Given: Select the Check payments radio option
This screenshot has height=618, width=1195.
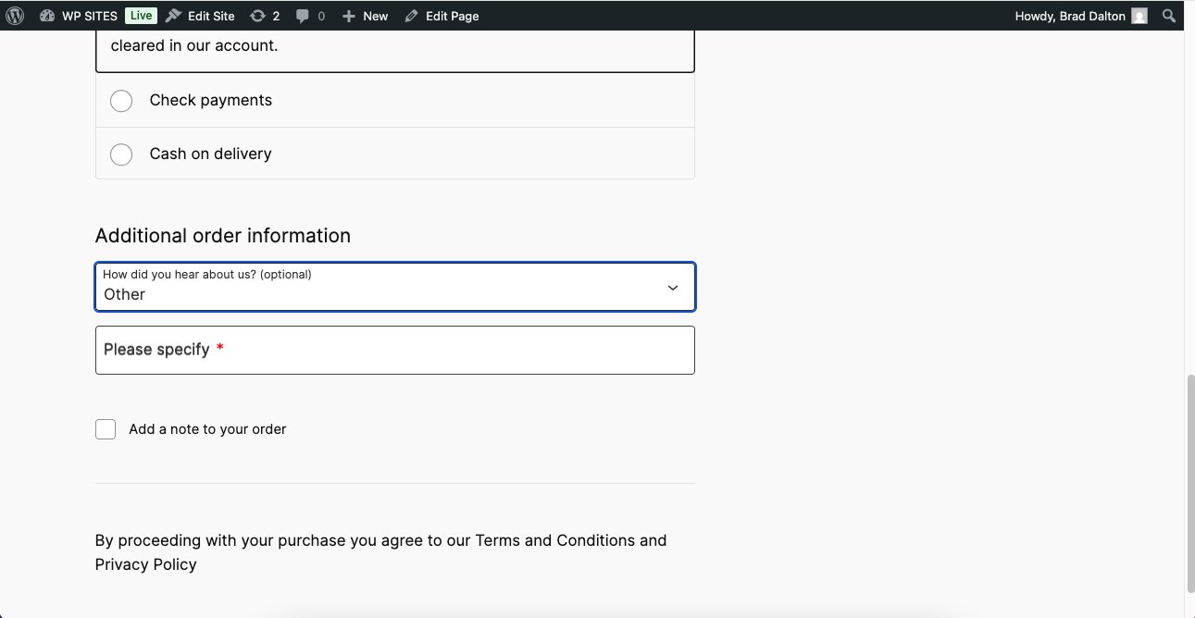Looking at the screenshot, I should [121, 101].
